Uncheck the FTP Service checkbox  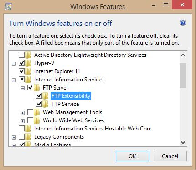pyautogui.click(x=39, y=104)
